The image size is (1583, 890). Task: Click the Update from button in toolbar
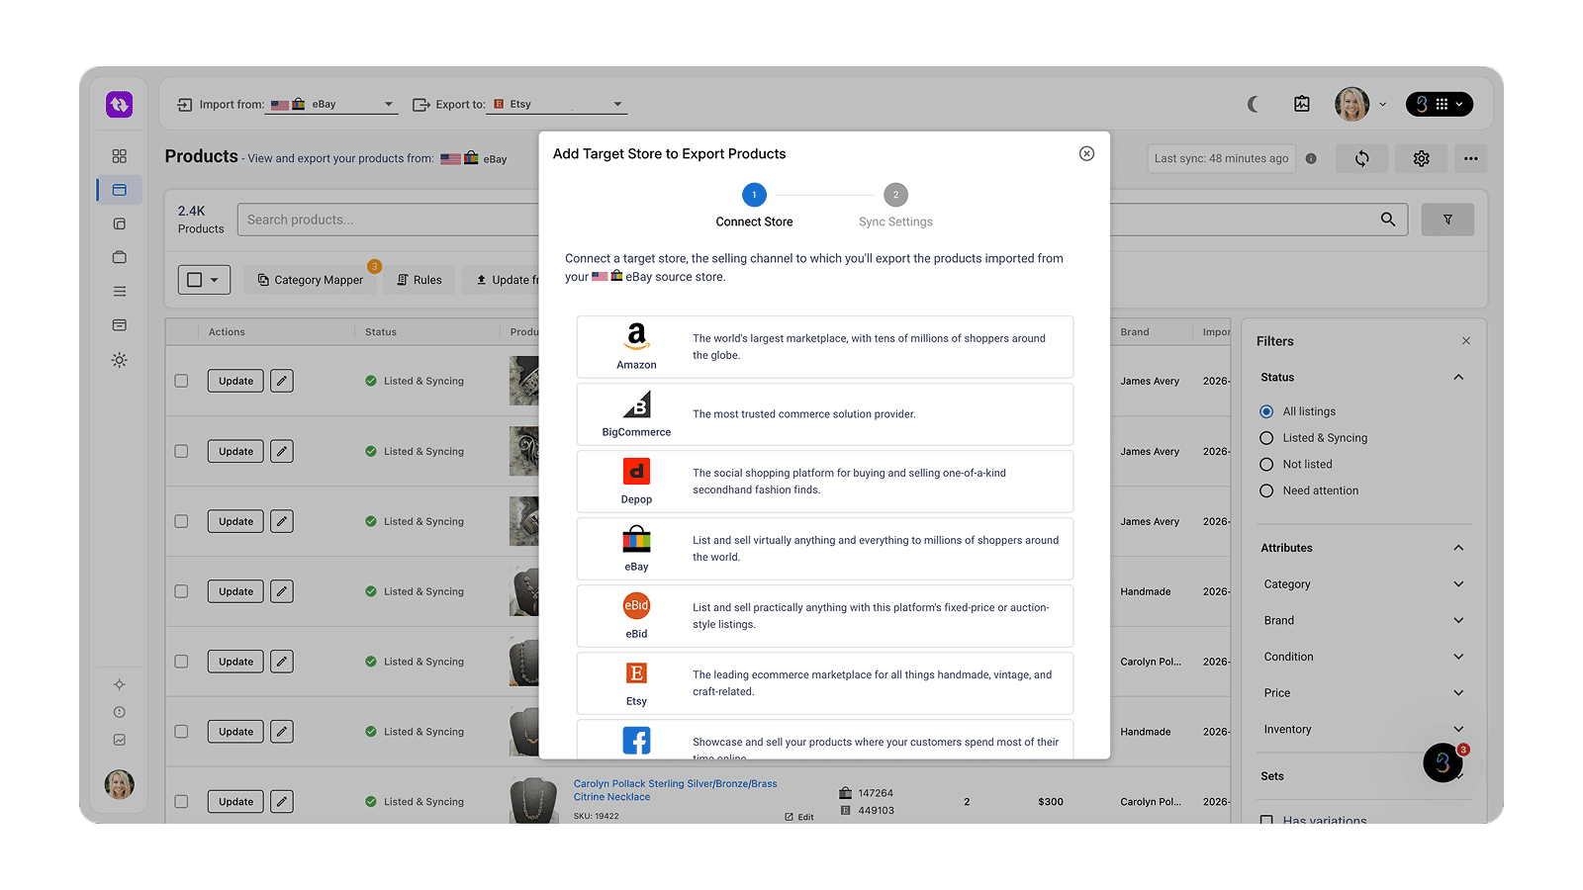(x=502, y=280)
